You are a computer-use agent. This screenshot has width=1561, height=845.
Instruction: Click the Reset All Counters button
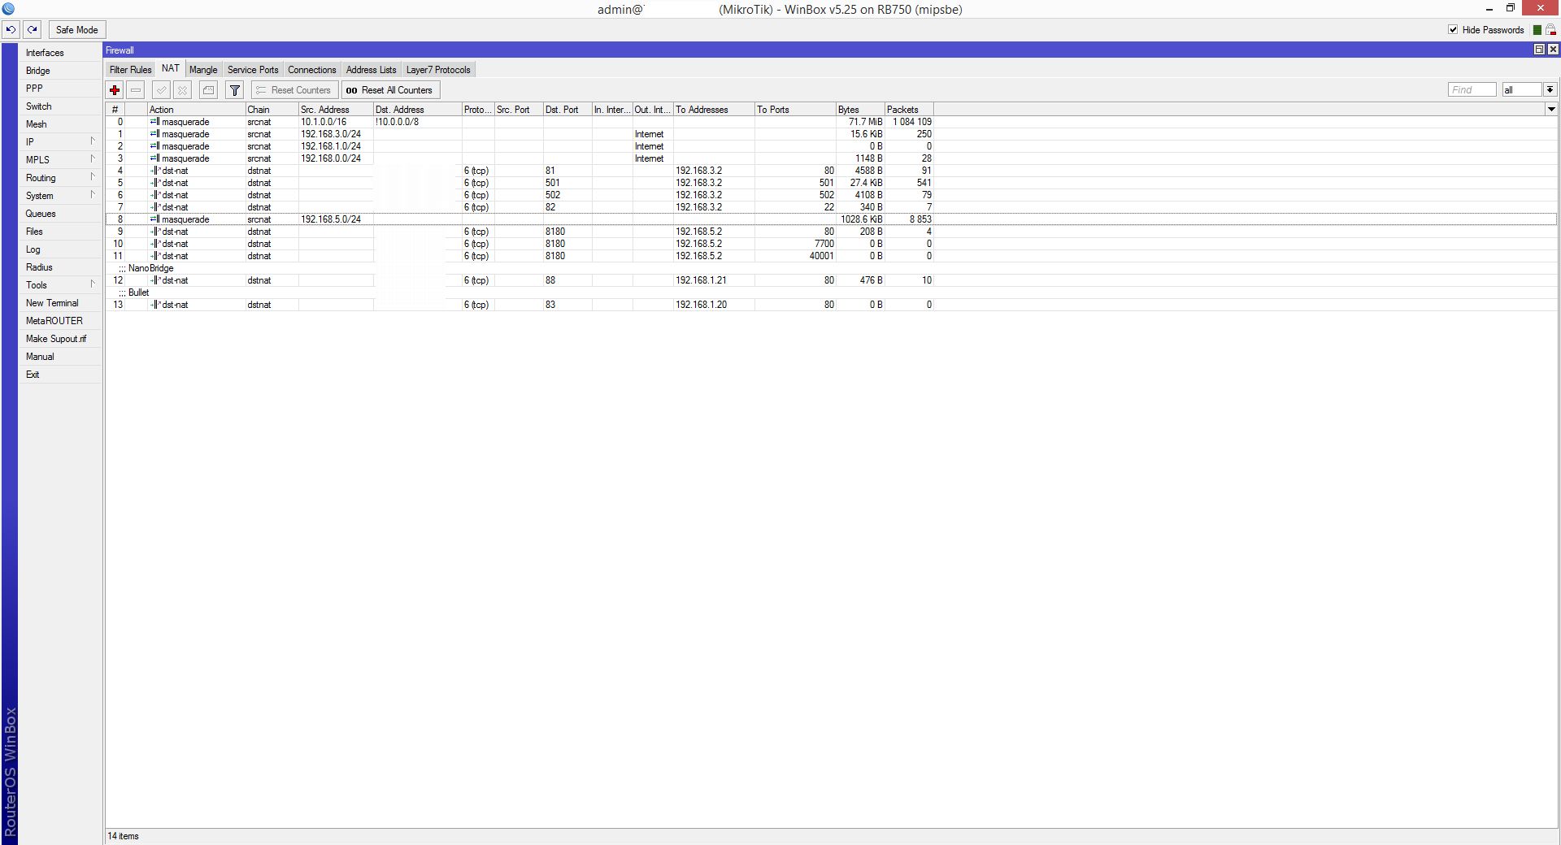point(390,90)
